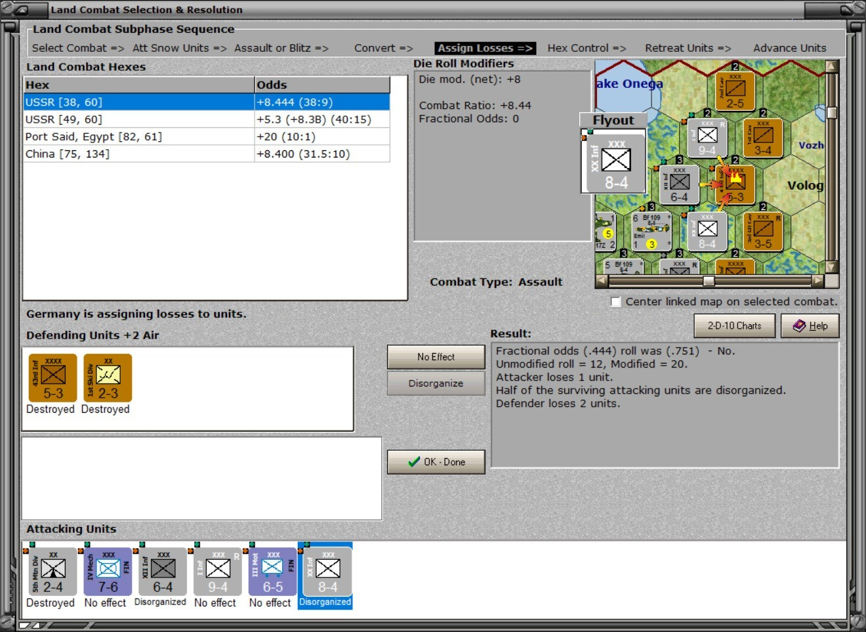This screenshot has width=866, height=632.
Task: Select the 43rd Inf 5-3 defending unit
Action: pyautogui.click(x=53, y=378)
